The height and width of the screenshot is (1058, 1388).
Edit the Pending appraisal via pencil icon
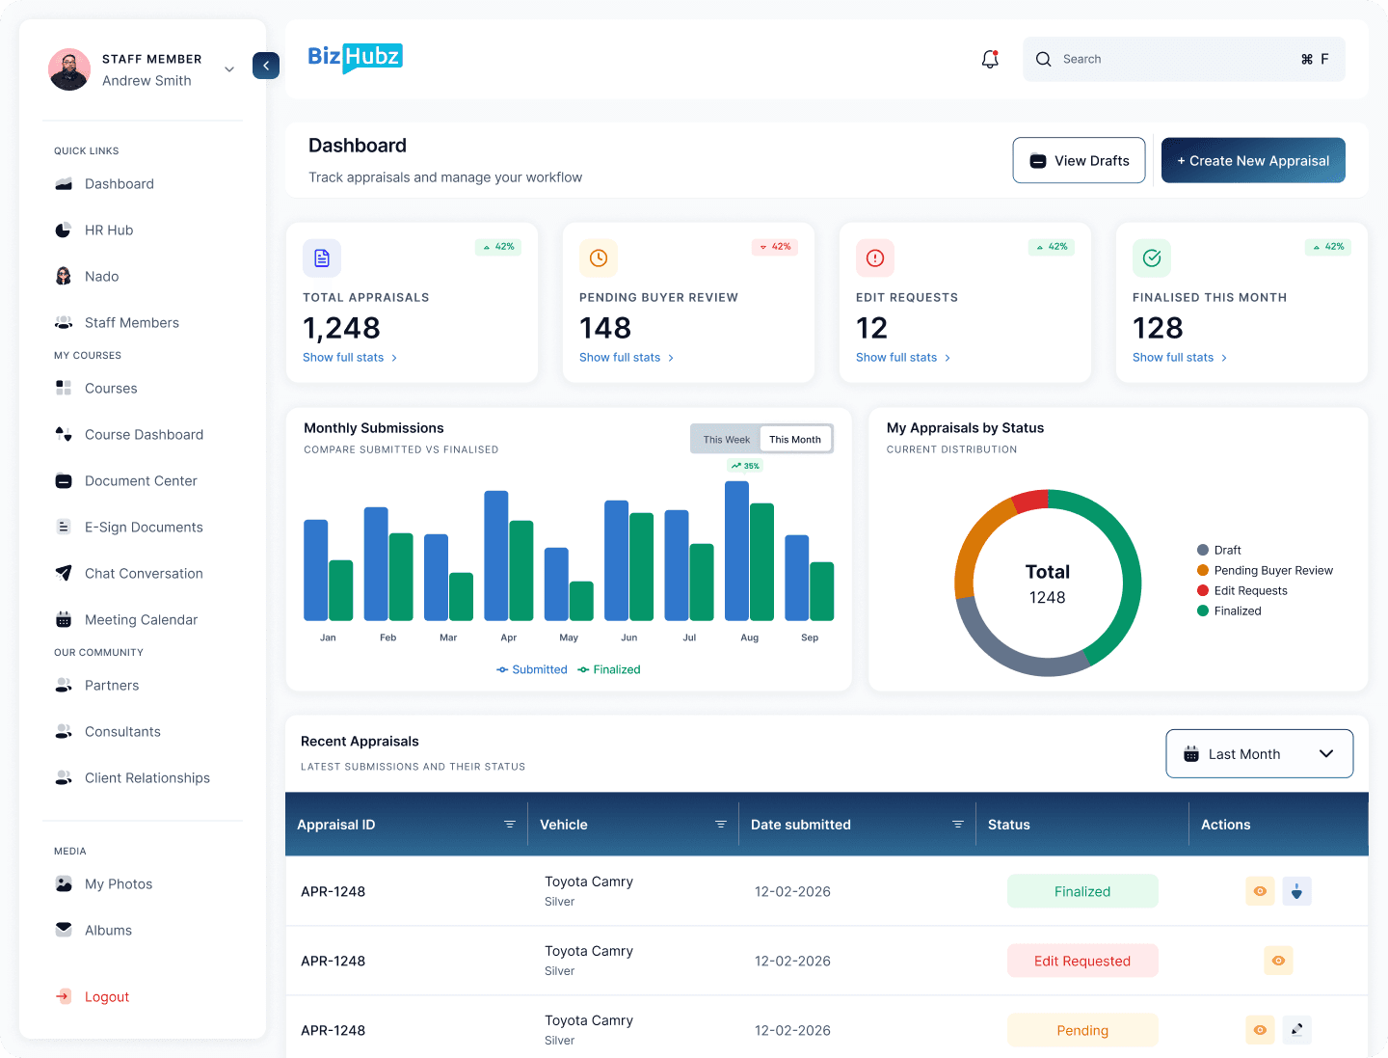(1296, 1031)
